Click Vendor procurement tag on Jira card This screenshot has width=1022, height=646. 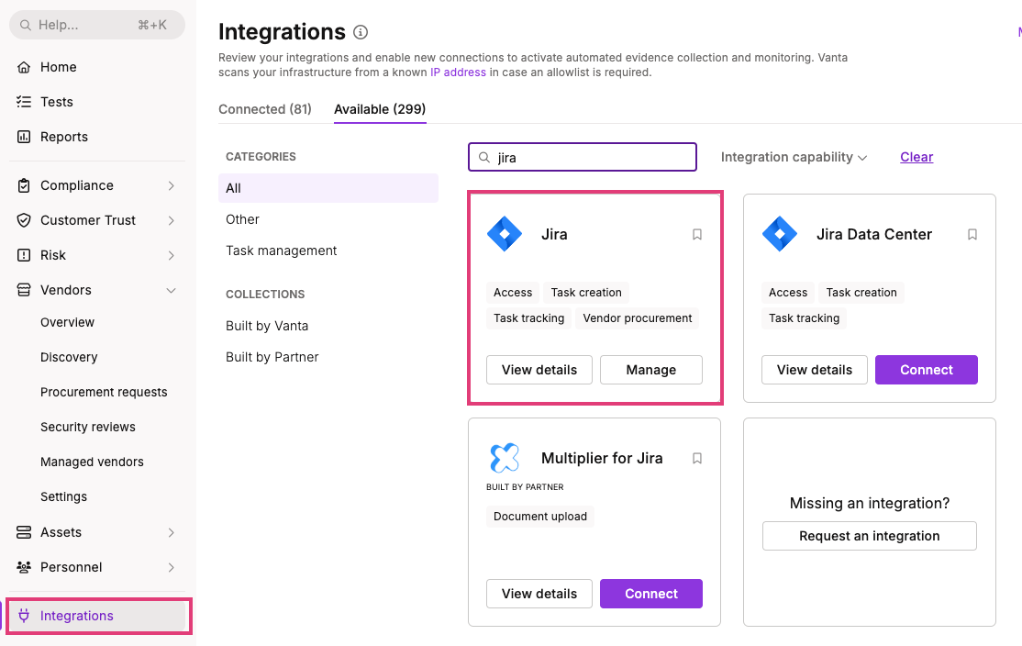pyautogui.click(x=638, y=318)
